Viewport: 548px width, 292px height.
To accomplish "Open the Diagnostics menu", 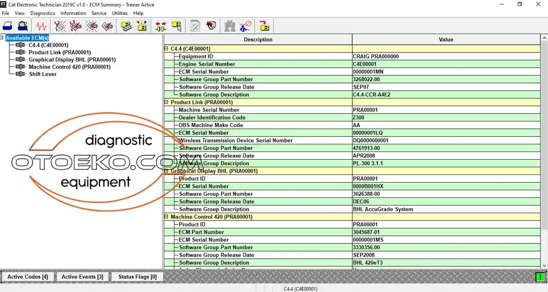I will pos(42,13).
